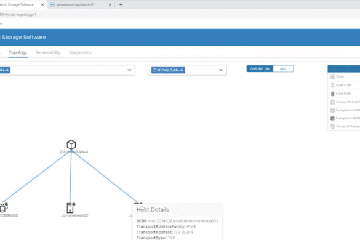Click the esxi02 host server icon

point(70,208)
